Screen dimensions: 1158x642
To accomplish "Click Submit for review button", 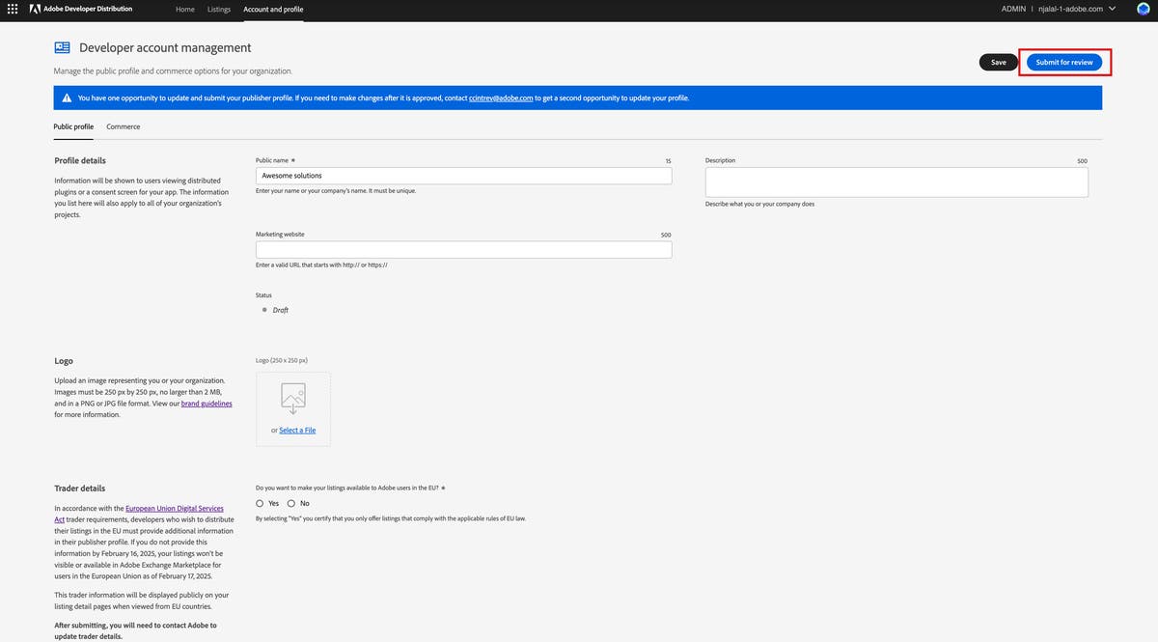I will point(1064,62).
